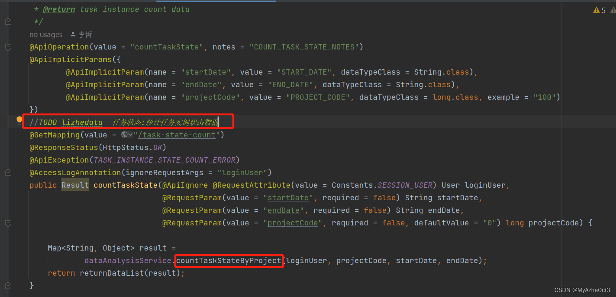
Task: Click the underlined "projectCode" in @RequestParam
Action: 293,223
